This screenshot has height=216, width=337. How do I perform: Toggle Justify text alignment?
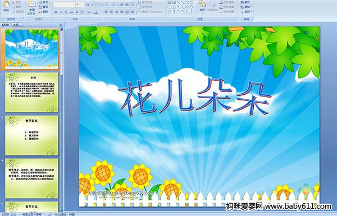coord(122,12)
